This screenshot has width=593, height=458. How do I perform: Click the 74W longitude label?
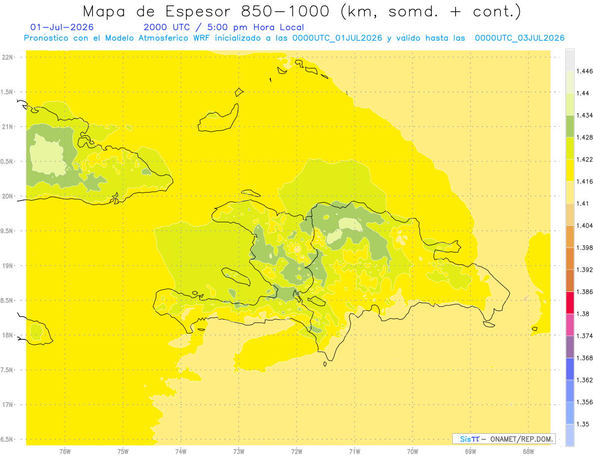pos(181,451)
